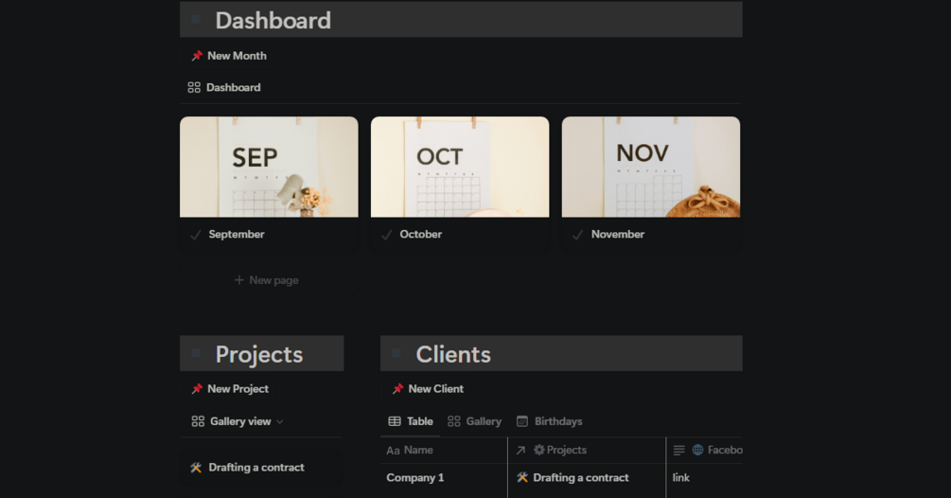Click the pin icon beside New Client
951x498 pixels.
coord(397,389)
